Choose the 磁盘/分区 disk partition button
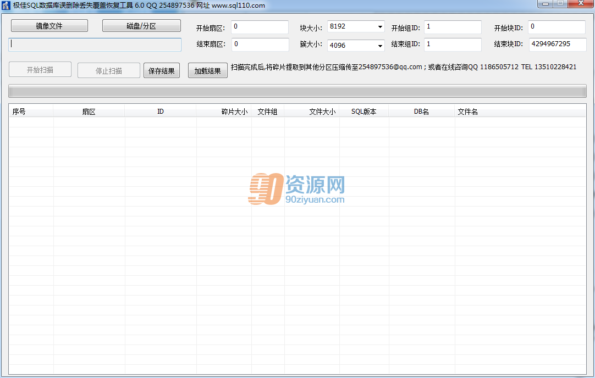This screenshot has height=378, width=595. pyautogui.click(x=141, y=26)
